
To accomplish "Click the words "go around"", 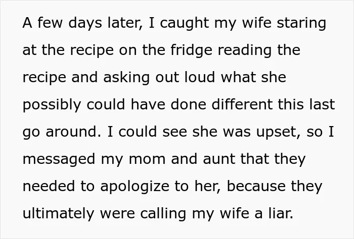I will [62, 132].
